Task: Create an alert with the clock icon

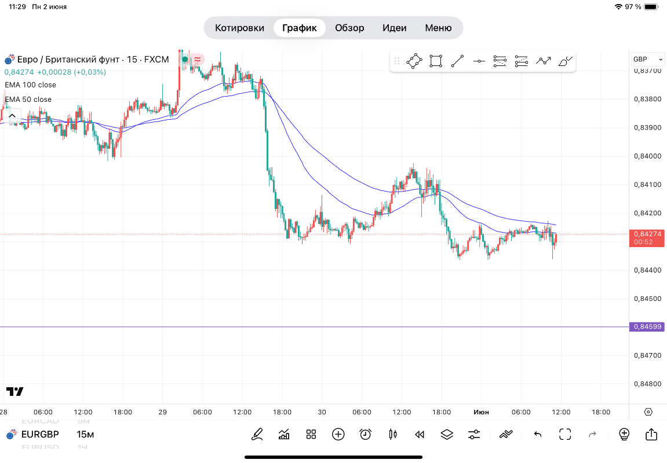Action: coord(366,434)
